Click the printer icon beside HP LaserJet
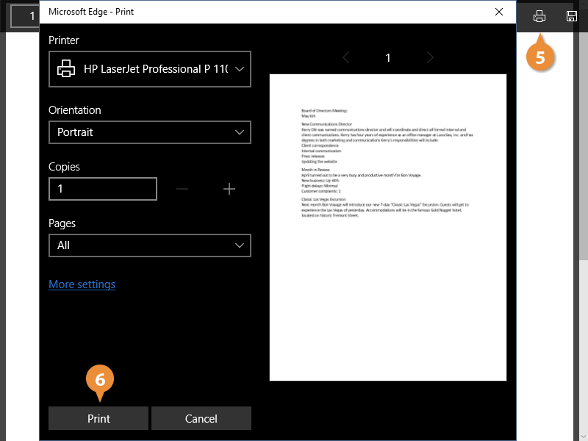The height and width of the screenshot is (441, 588). [66, 69]
